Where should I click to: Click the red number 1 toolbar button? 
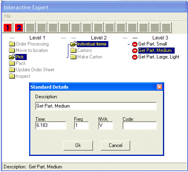pos(8,28)
